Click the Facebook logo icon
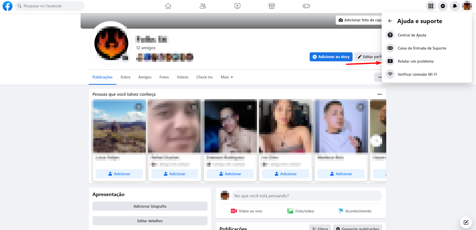The image size is (476, 230). [x=7, y=6]
